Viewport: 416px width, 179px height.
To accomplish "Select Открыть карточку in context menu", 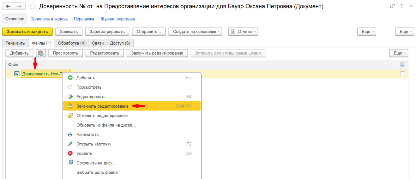I will click(x=132, y=144).
